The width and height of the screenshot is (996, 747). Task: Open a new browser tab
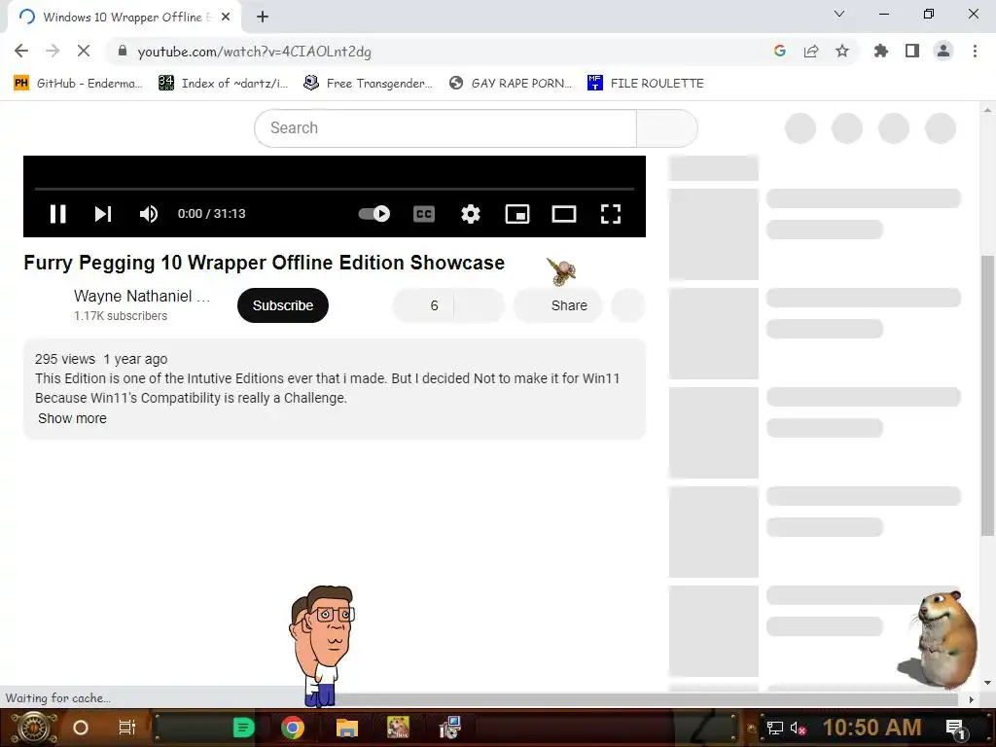pos(263,18)
